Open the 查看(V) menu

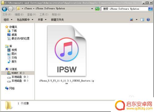point(31,15)
